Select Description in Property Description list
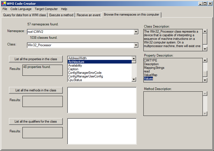The height and width of the screenshot is (151, 214). pyautogui.click(x=151, y=64)
